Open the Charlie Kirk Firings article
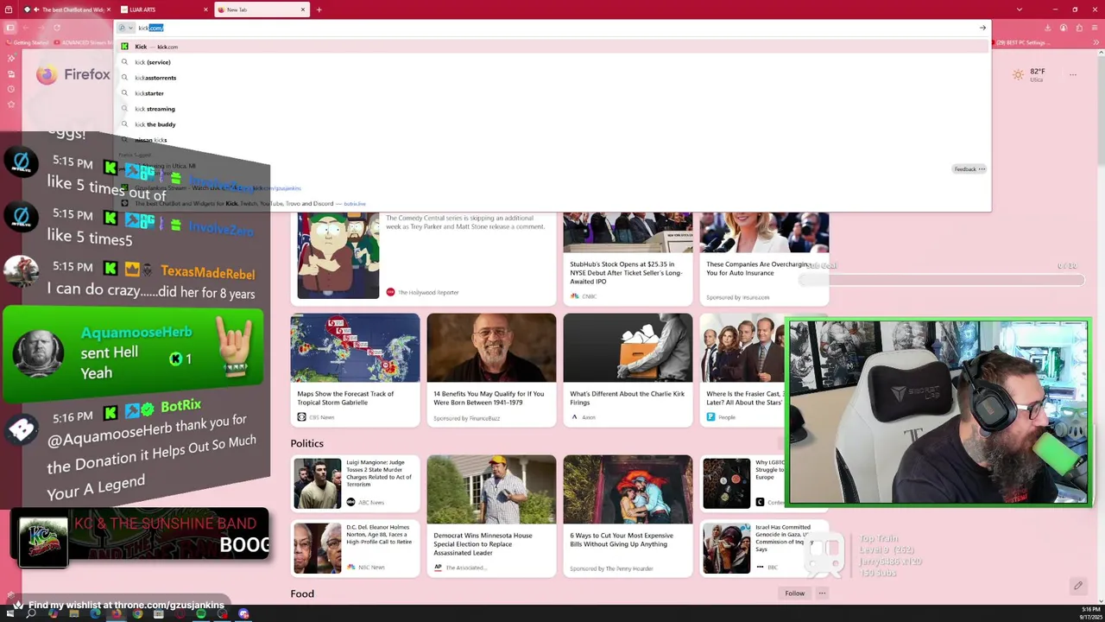1105x622 pixels. pos(628,370)
